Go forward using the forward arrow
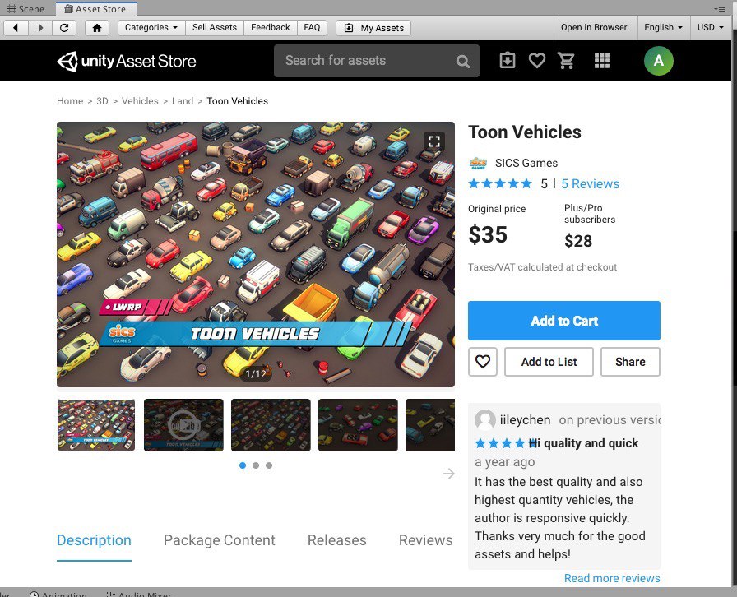This screenshot has width=737, height=597. coord(41,28)
